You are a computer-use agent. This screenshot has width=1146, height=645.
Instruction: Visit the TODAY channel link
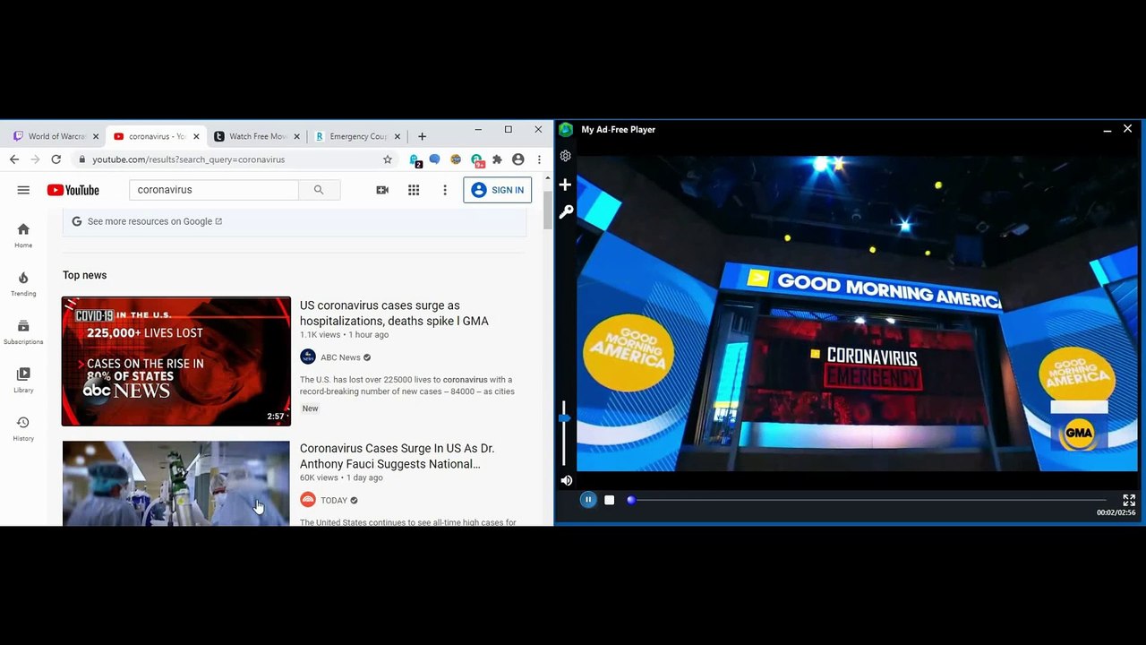(x=334, y=501)
